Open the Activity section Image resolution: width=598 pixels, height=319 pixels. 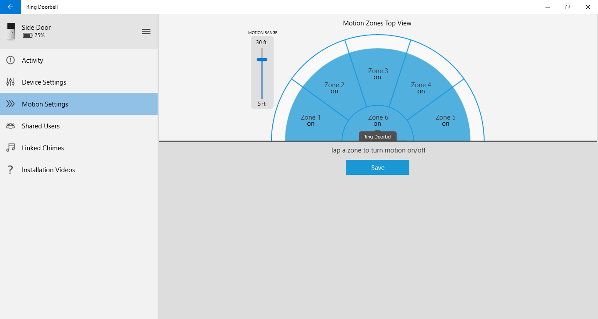(79, 60)
